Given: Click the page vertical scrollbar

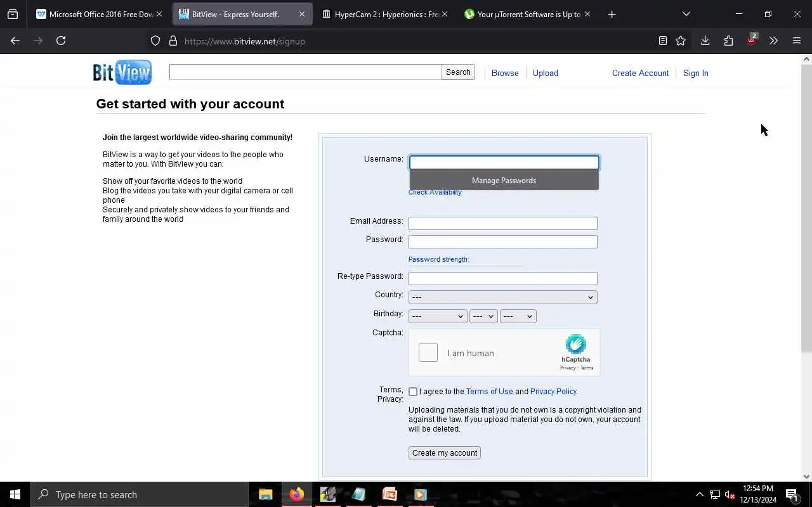Looking at the screenshot, I should pyautogui.click(x=806, y=209).
